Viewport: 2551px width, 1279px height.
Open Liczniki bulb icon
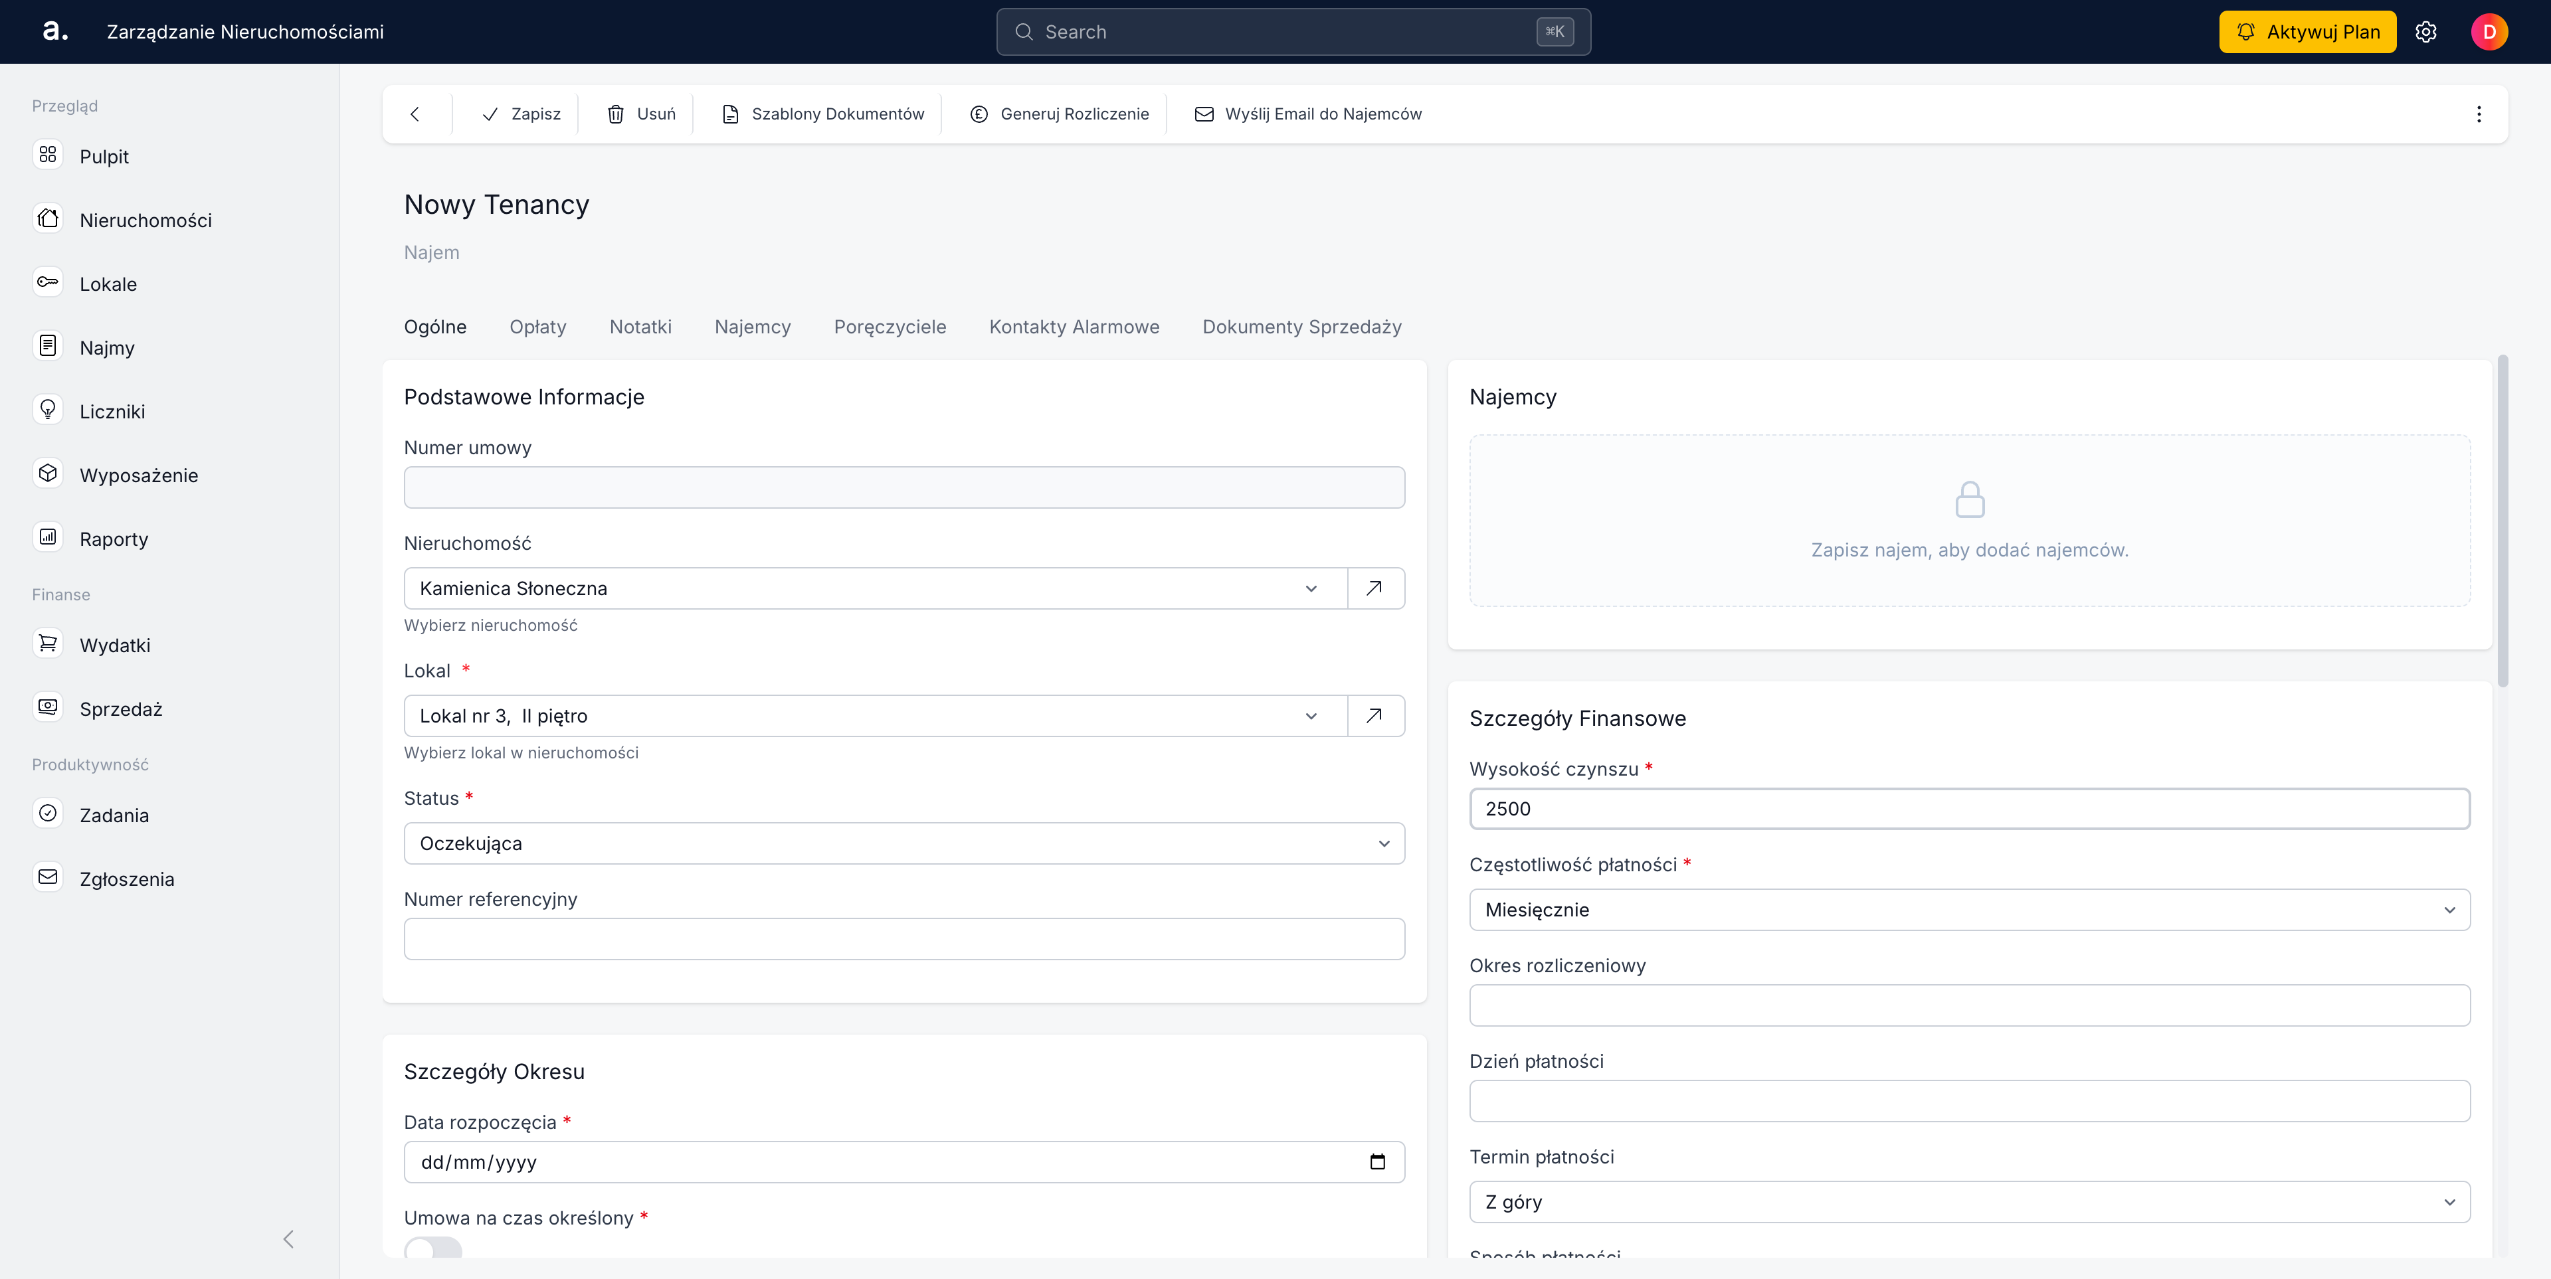point(48,410)
